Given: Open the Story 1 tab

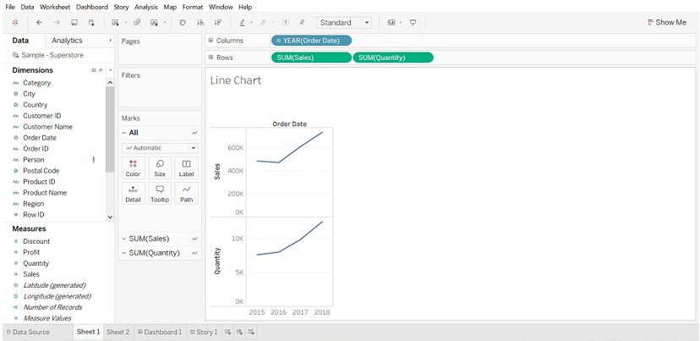Looking at the screenshot, I should point(204,332).
